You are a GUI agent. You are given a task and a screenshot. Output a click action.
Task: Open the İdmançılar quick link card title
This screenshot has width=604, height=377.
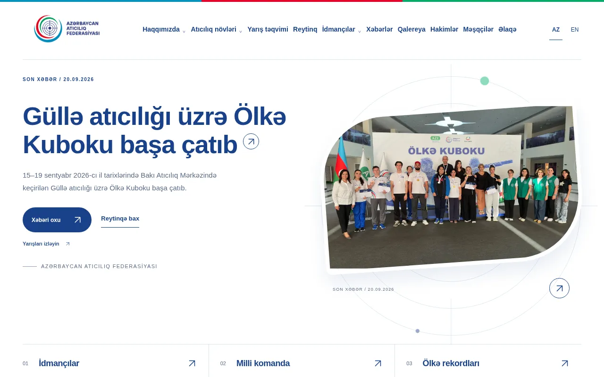coord(59,363)
